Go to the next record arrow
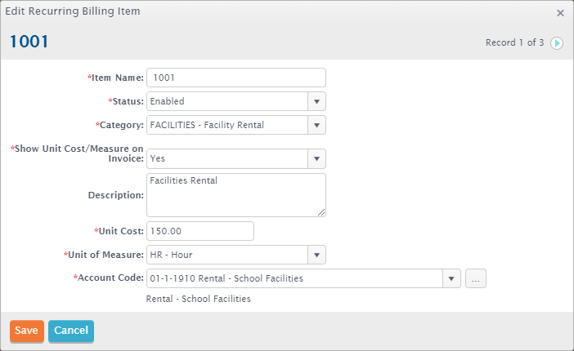Image resolution: width=574 pixels, height=351 pixels. 557,43
